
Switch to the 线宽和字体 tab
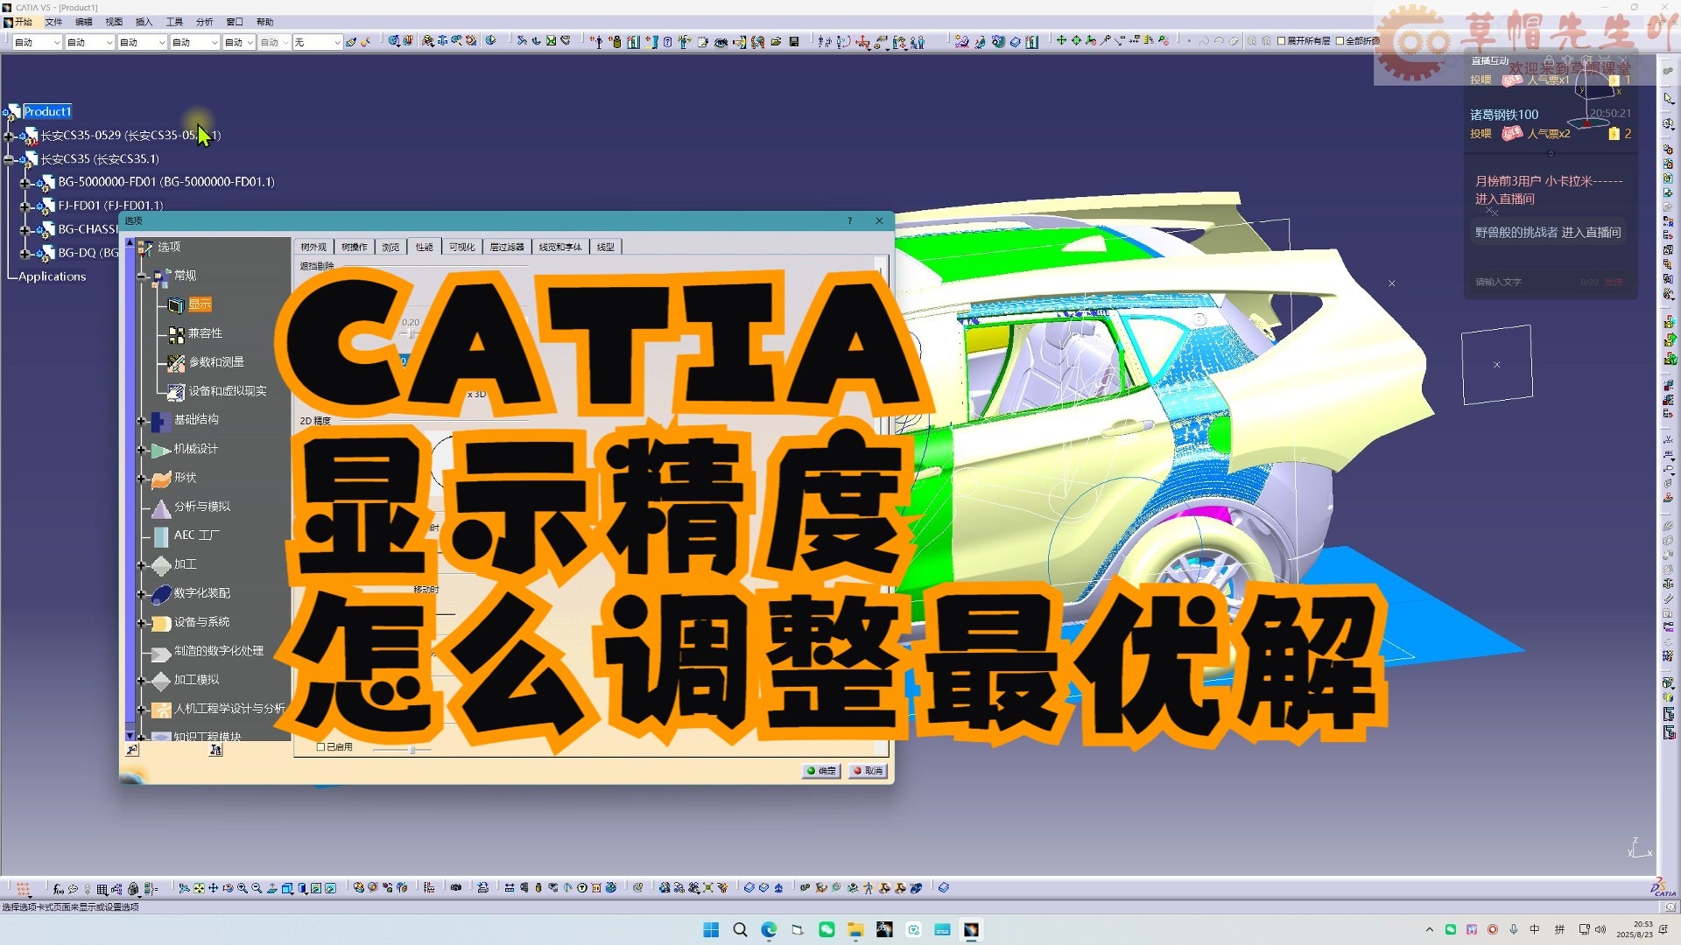pos(560,248)
